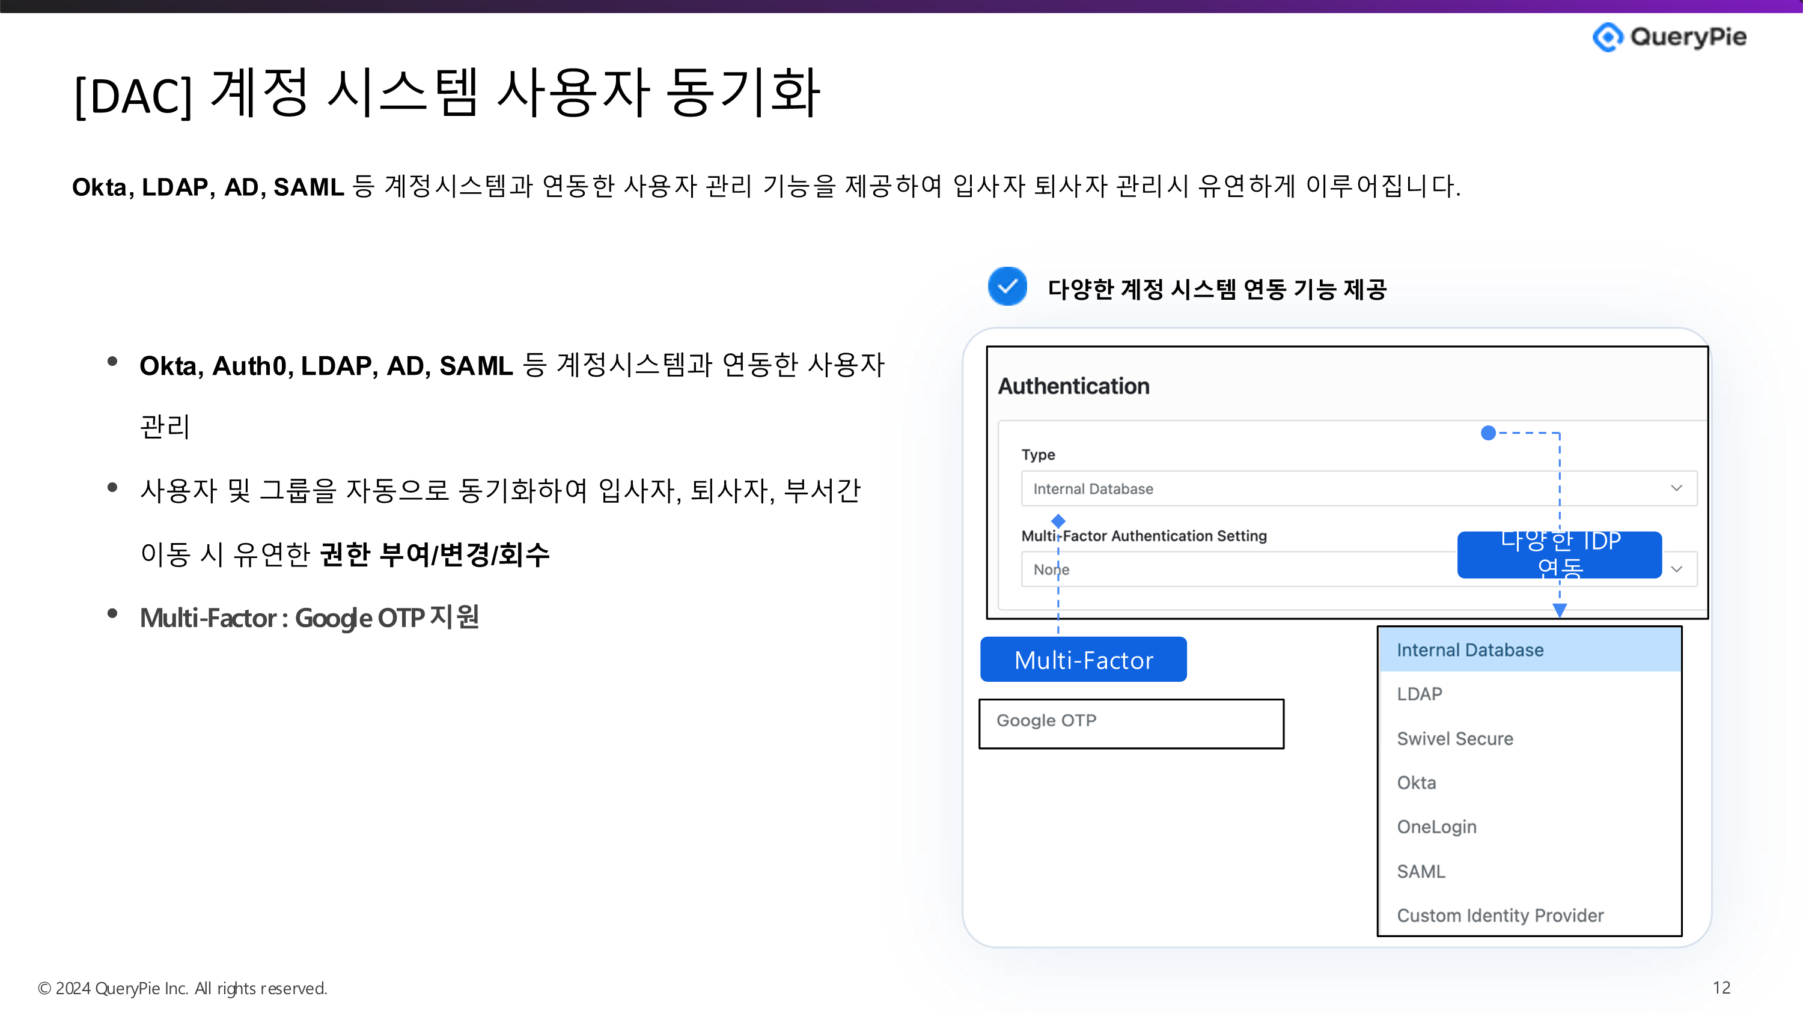Expand the Multi-Factor Authentication Setting chevron
This screenshot has width=1803, height=1014.
pyautogui.click(x=1676, y=569)
